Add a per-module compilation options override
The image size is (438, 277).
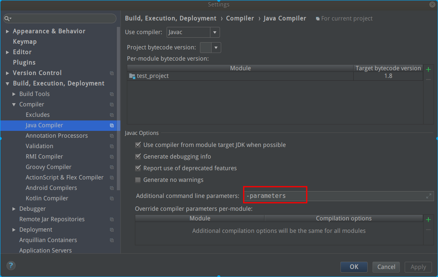(428, 220)
